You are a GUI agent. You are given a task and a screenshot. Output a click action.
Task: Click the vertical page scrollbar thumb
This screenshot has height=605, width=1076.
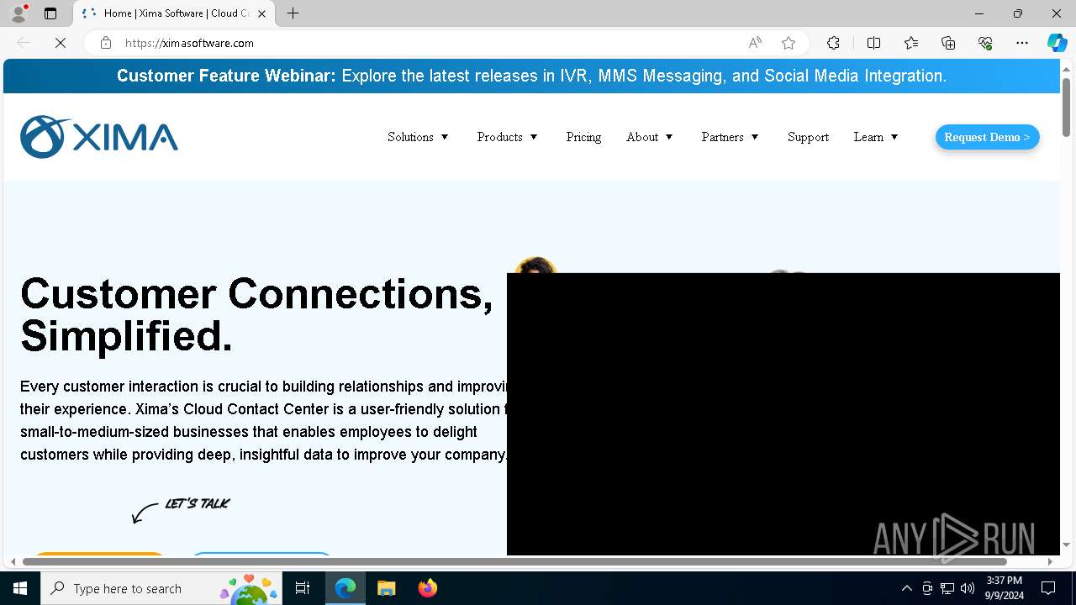1066,107
